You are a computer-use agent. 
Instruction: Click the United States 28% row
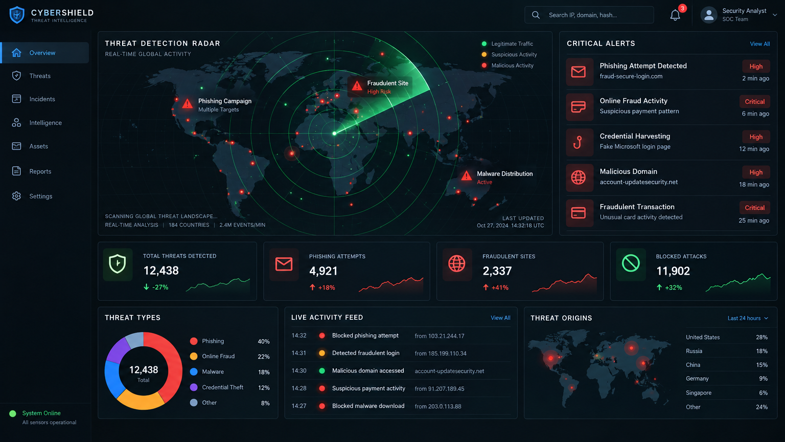(x=727, y=337)
